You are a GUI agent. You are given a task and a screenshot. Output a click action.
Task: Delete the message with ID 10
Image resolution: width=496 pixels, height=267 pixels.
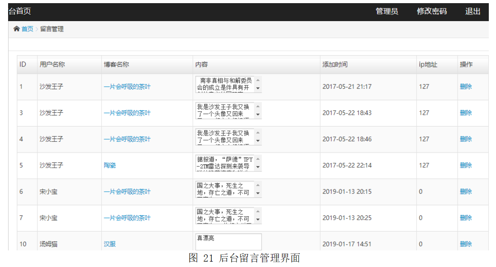pos(465,244)
